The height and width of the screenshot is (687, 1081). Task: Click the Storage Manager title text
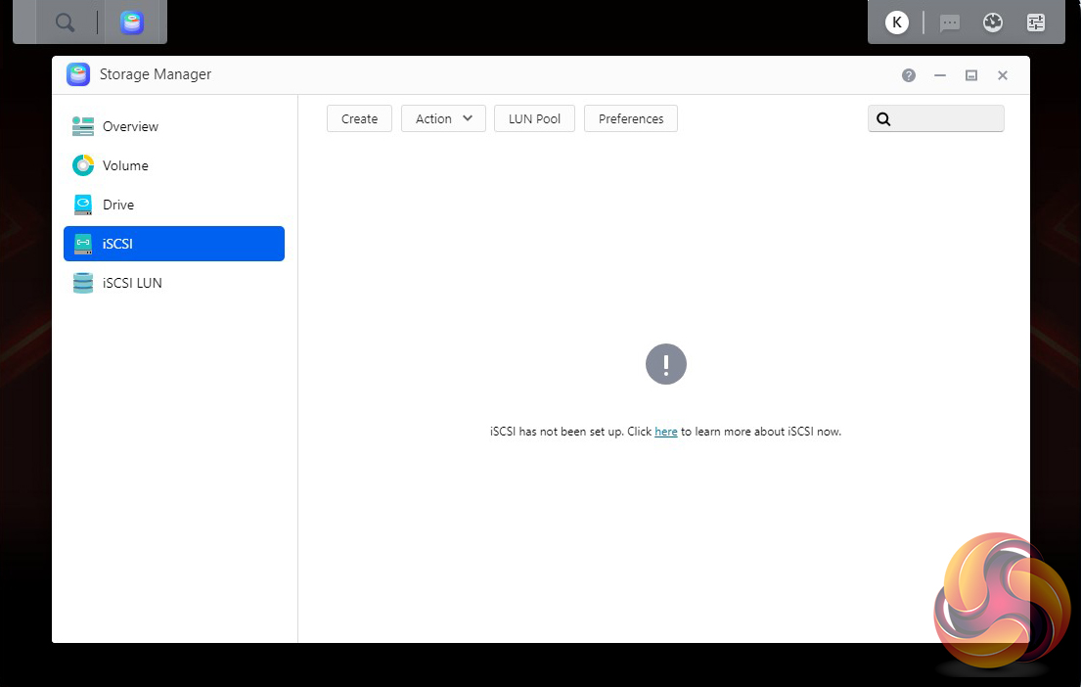[156, 74]
